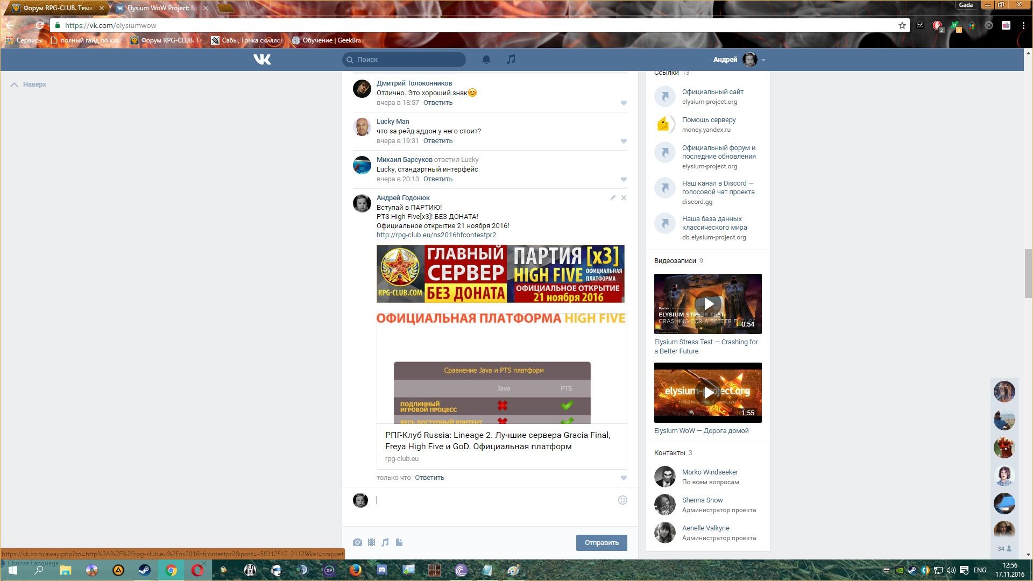This screenshot has width=1033, height=581.
Task: Bookmark this page with star icon
Action: click(902, 25)
